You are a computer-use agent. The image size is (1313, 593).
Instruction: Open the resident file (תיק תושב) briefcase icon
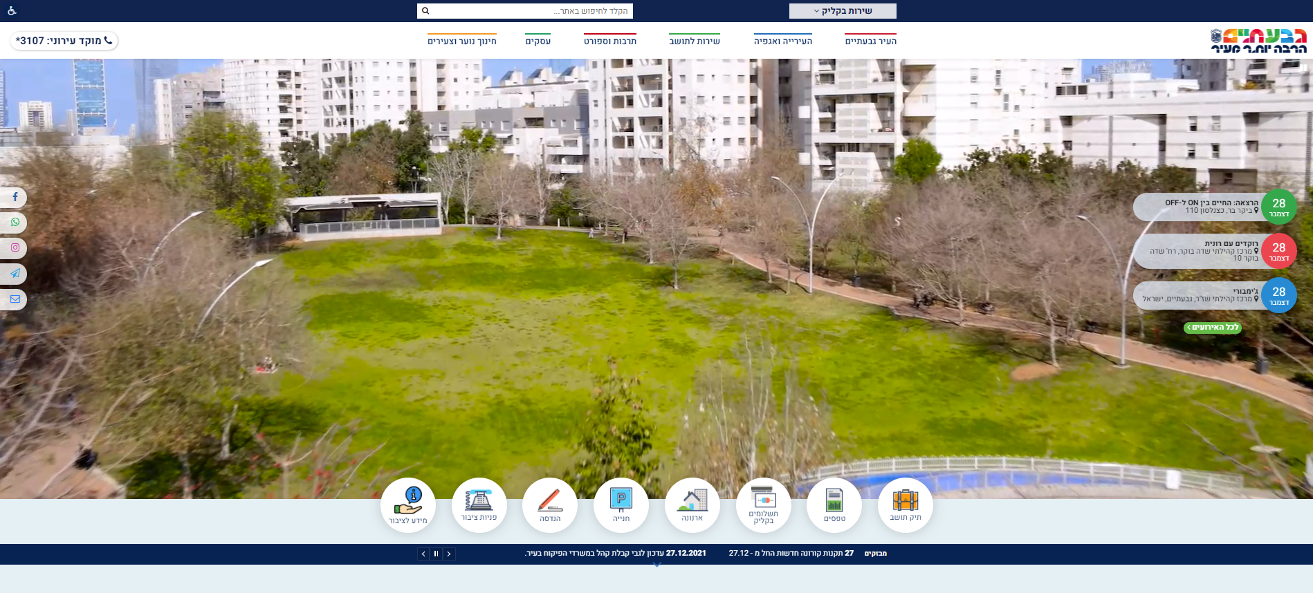905,505
